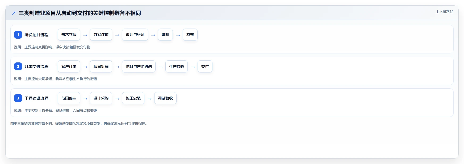Open the 交付 step
Viewport: 464px width, 164px height.
(205, 66)
